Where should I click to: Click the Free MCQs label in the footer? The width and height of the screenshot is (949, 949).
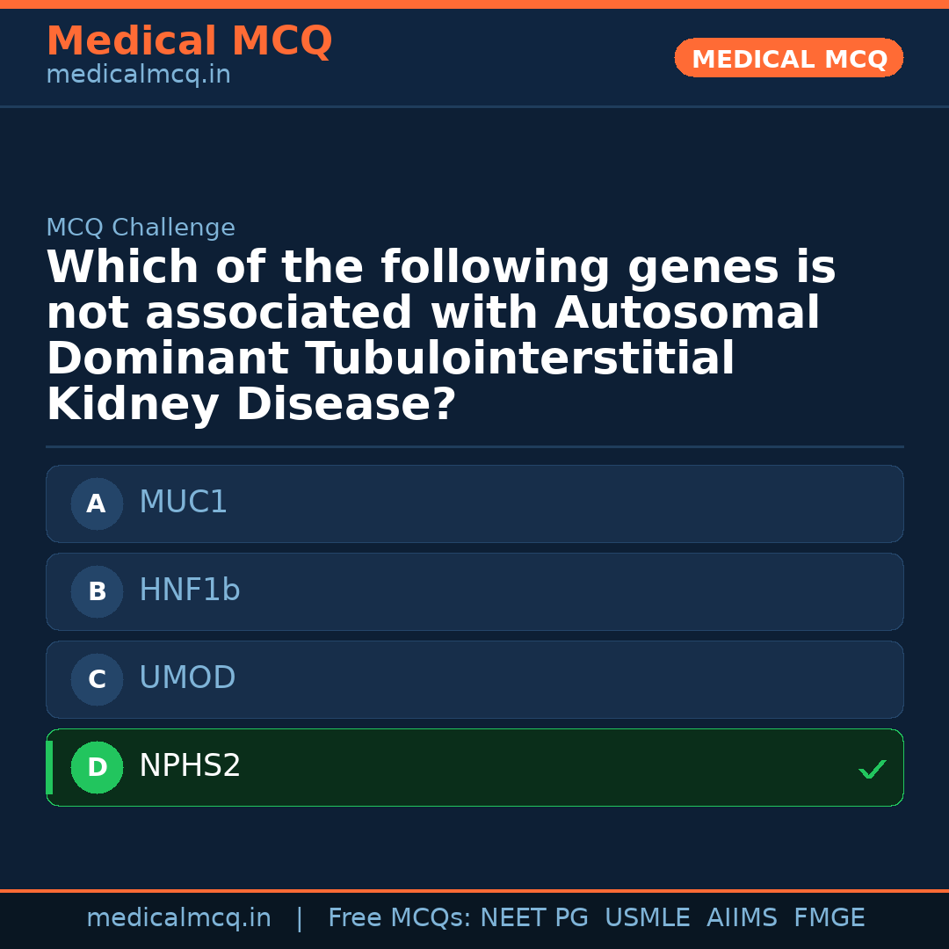(x=400, y=918)
